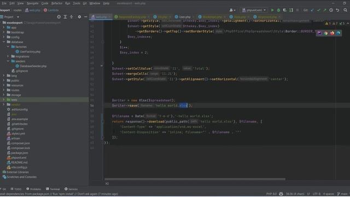The width and height of the screenshot is (350, 197).
Task: Commit changes with the Git checkmark
Action: [x=319, y=10]
